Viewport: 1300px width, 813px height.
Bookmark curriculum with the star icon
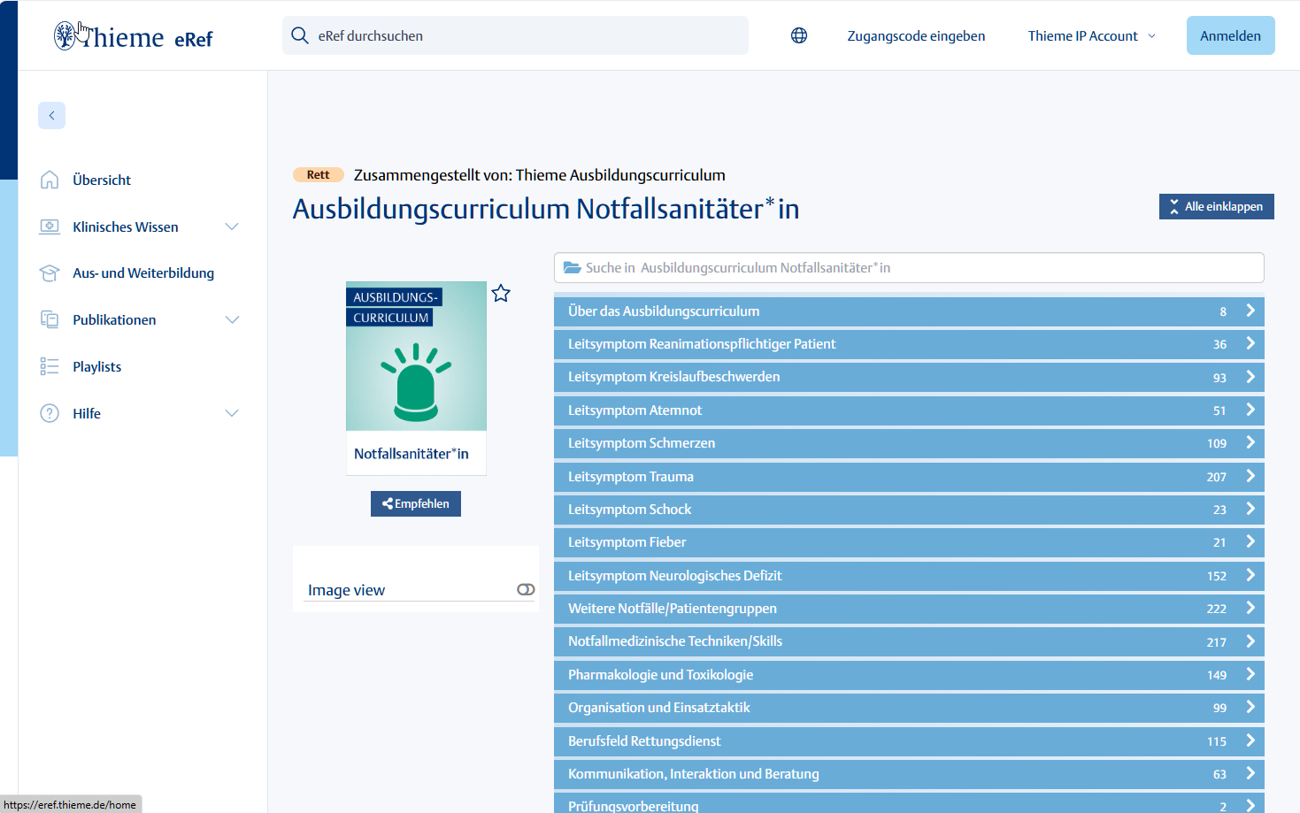pos(501,293)
